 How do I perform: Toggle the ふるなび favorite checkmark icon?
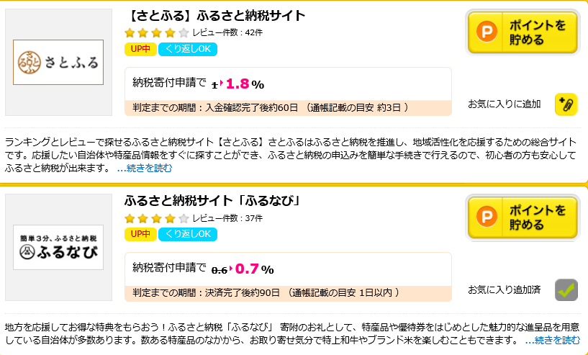(x=566, y=289)
